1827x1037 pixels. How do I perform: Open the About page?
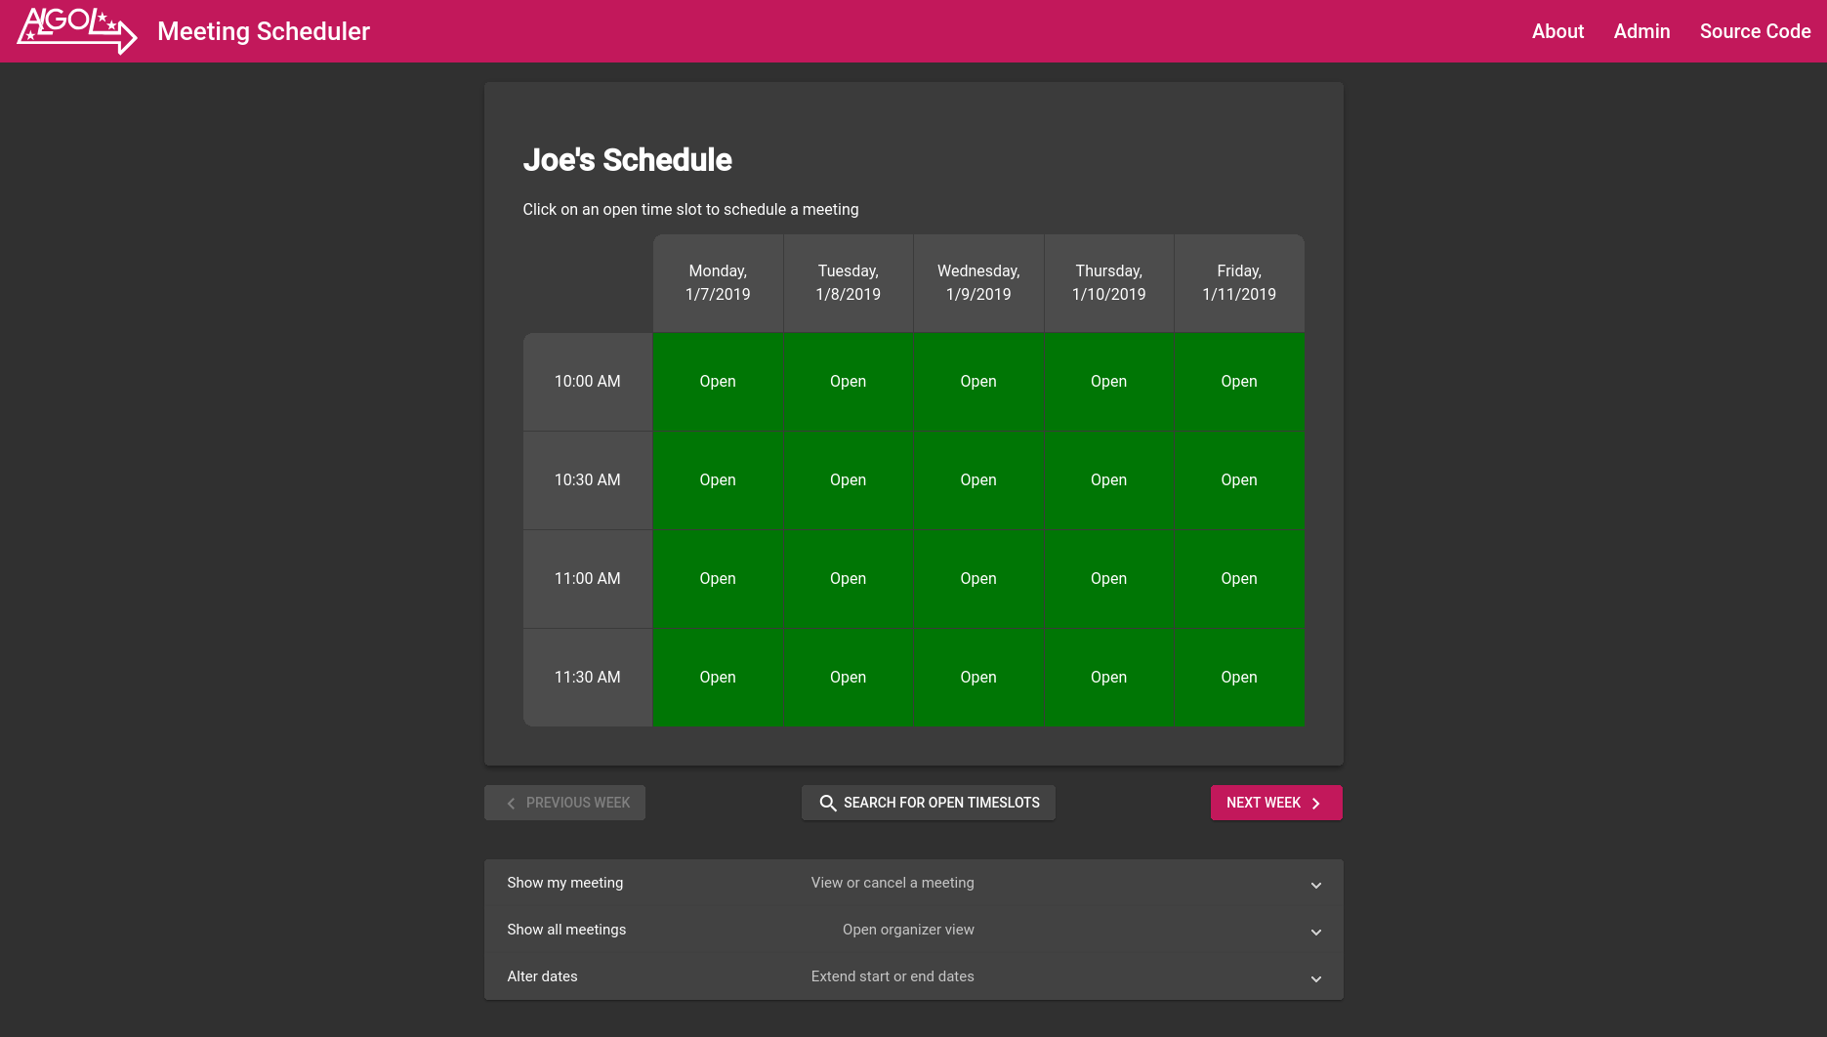pyautogui.click(x=1557, y=31)
